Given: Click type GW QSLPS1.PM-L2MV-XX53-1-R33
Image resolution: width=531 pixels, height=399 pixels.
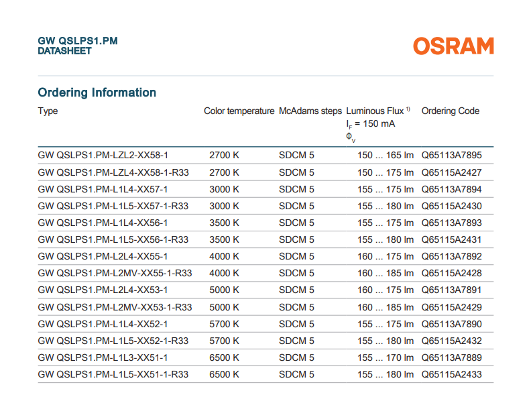Looking at the screenshot, I should click(115, 307).
